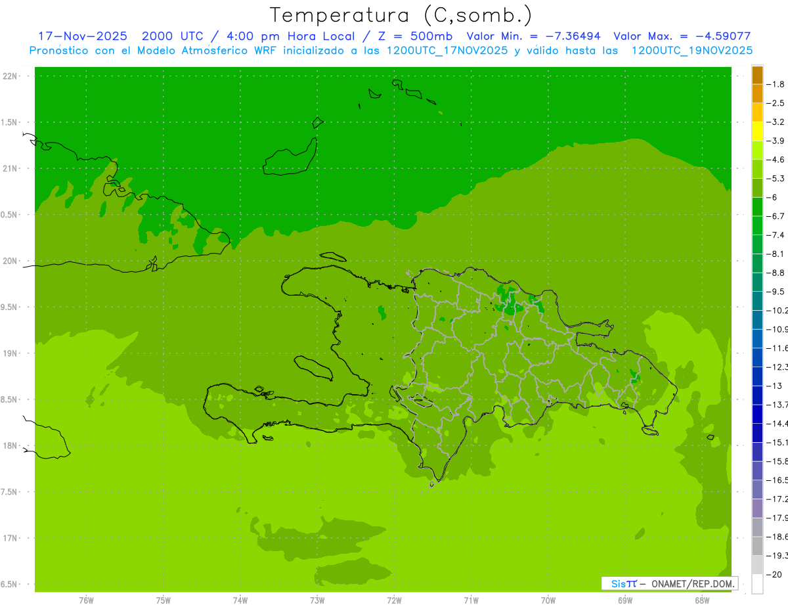Click the -6.7 colorbar value
This screenshot has width=788, height=609.
(776, 216)
